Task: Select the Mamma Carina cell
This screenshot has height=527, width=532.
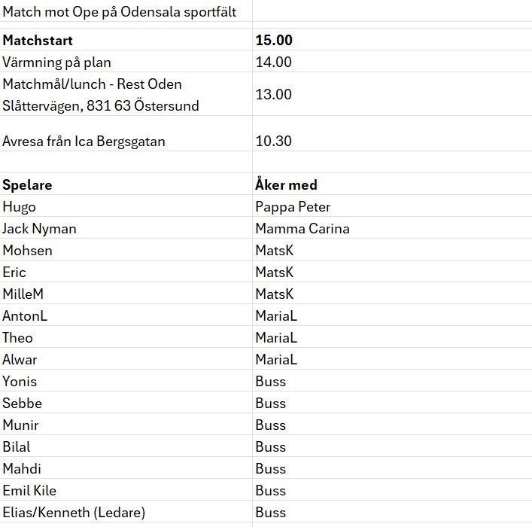Action: click(x=392, y=228)
